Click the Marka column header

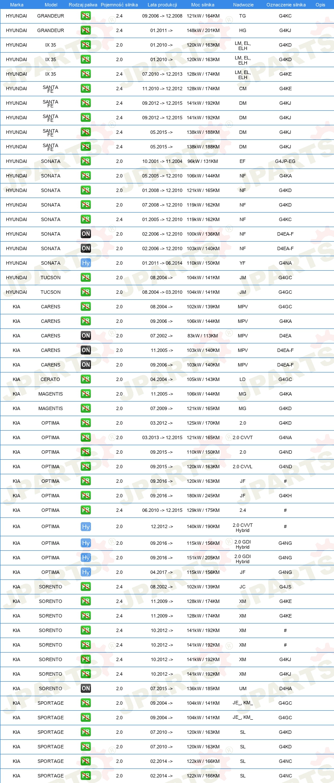pyautogui.click(x=17, y=5)
